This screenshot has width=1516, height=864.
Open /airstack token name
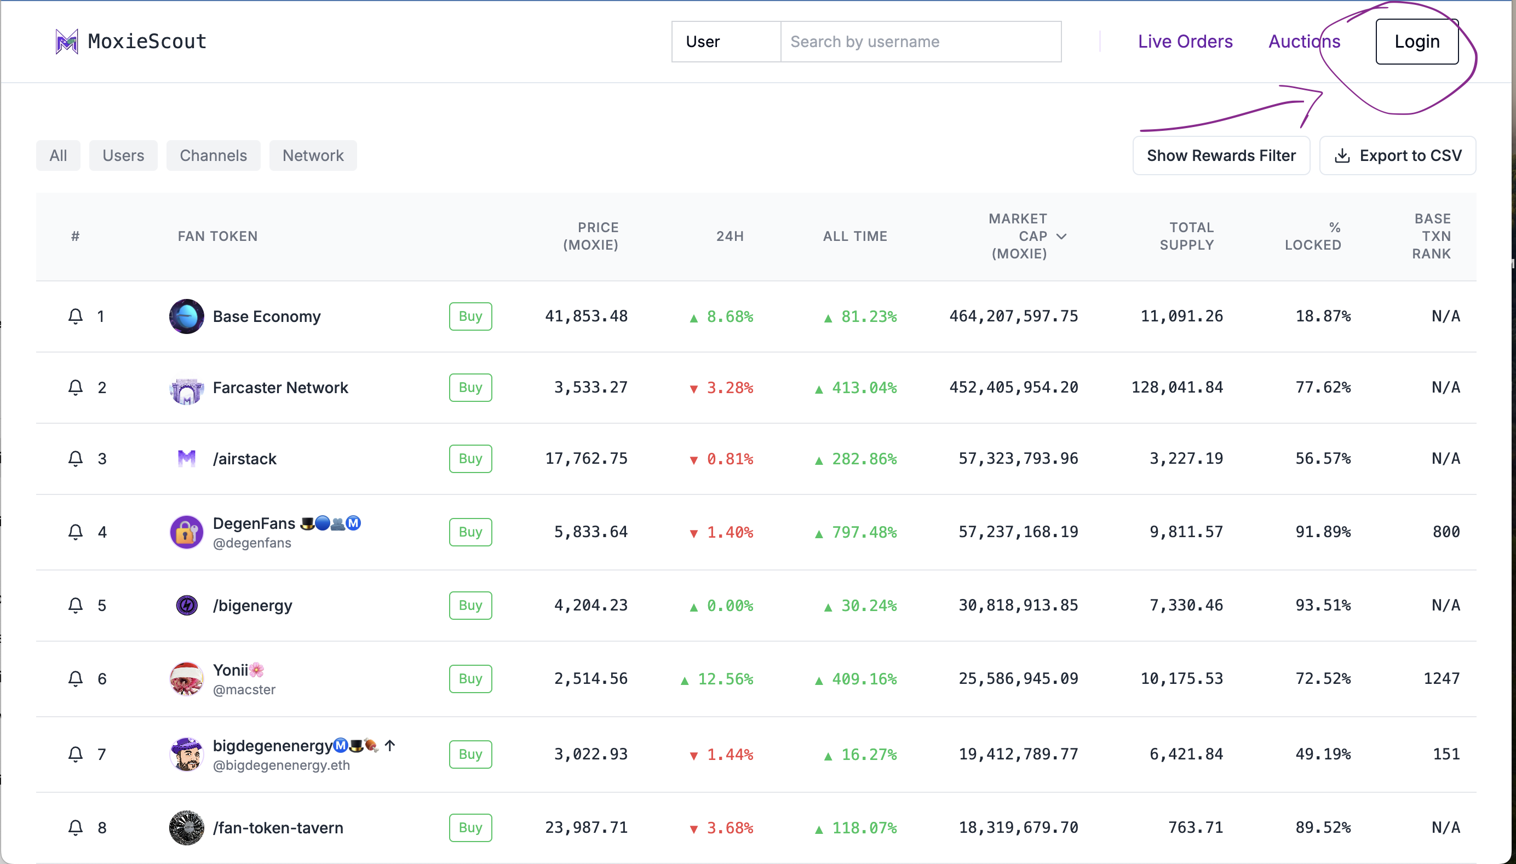[245, 459]
